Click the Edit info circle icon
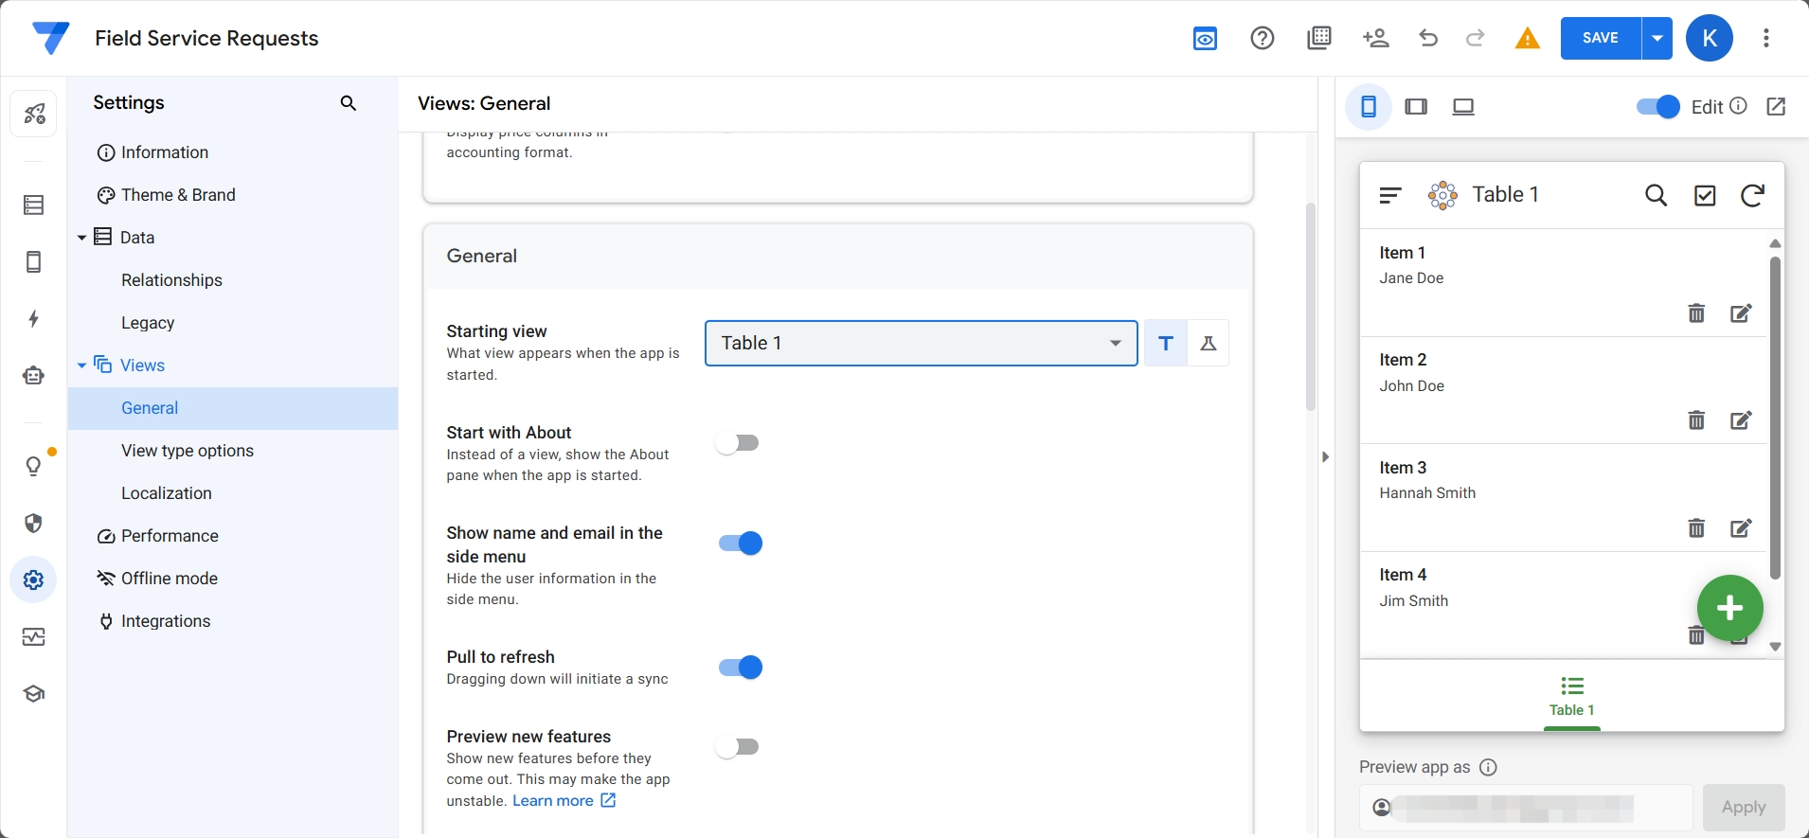Image resolution: width=1809 pixels, height=838 pixels. pyautogui.click(x=1738, y=106)
